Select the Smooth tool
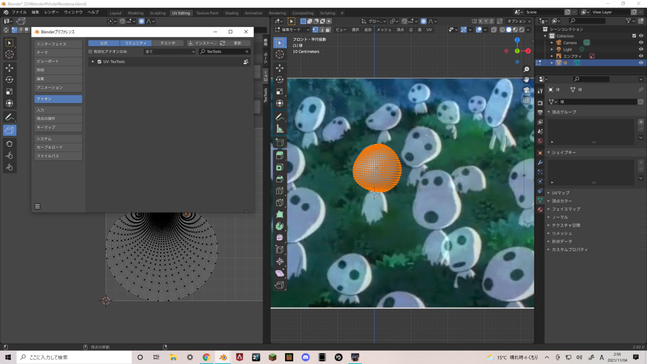Image resolution: width=647 pixels, height=364 pixels. pyautogui.click(x=279, y=238)
